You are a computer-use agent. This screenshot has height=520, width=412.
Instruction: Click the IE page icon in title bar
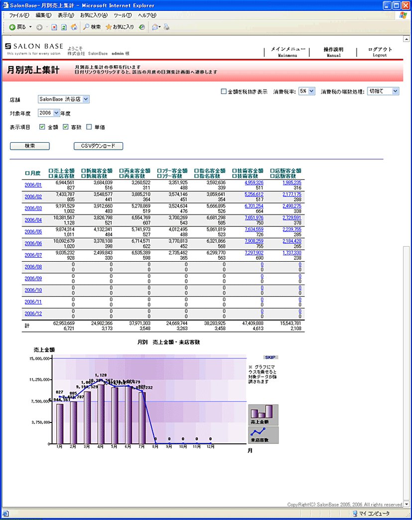pyautogui.click(x=5, y=5)
